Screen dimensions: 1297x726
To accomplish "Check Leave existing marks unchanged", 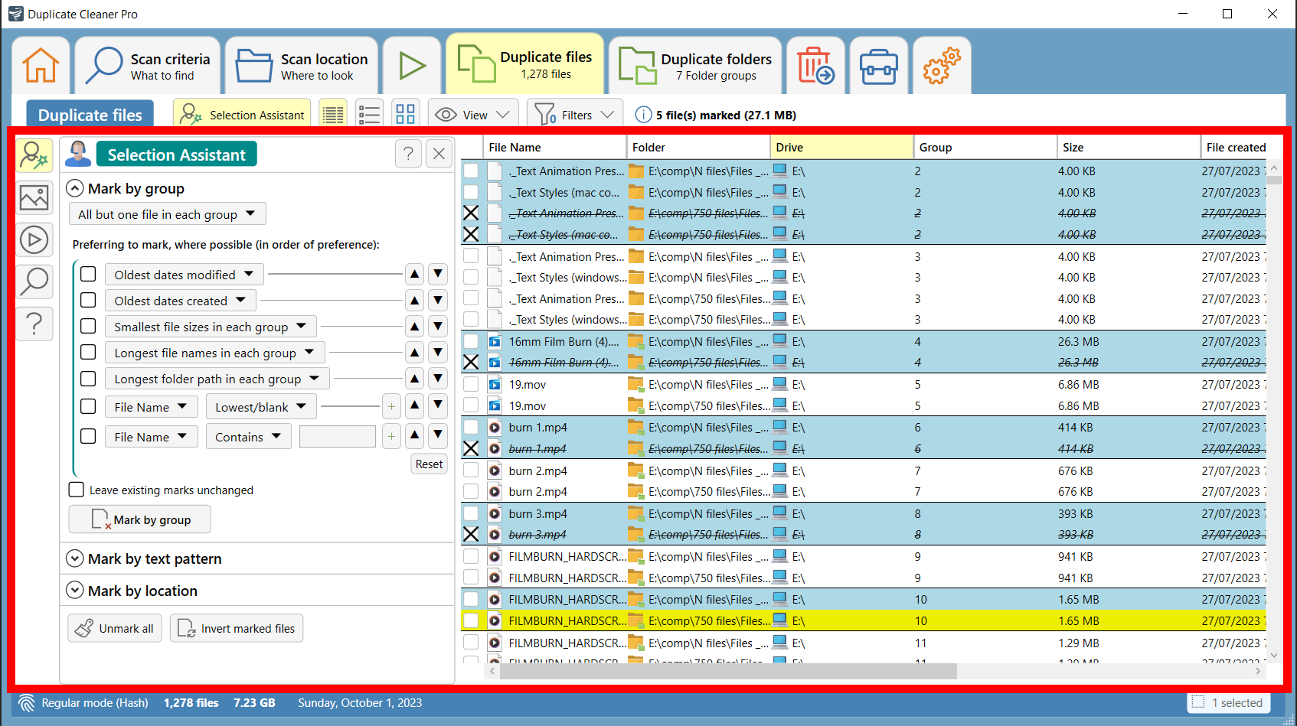I will (x=76, y=490).
